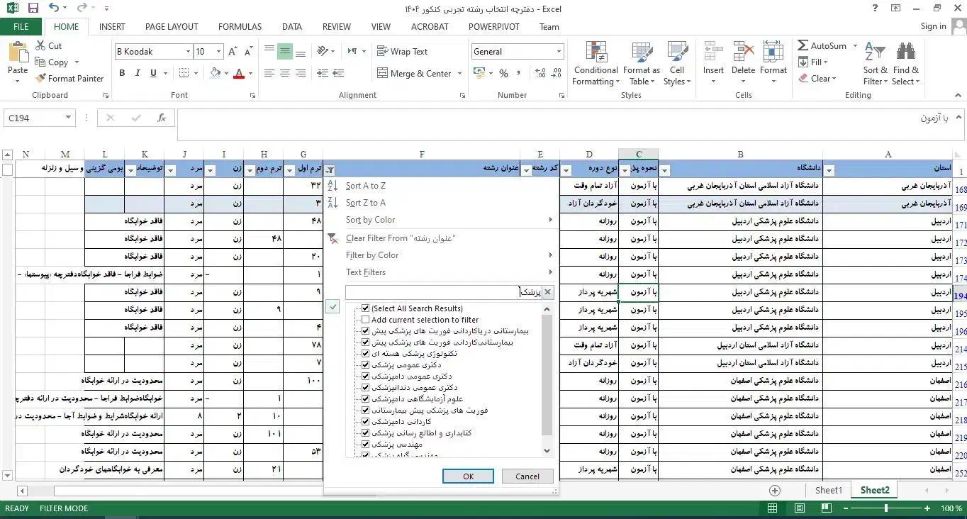Click the Format Painter brush icon
This screenshot has width=967, height=519.
[41, 79]
